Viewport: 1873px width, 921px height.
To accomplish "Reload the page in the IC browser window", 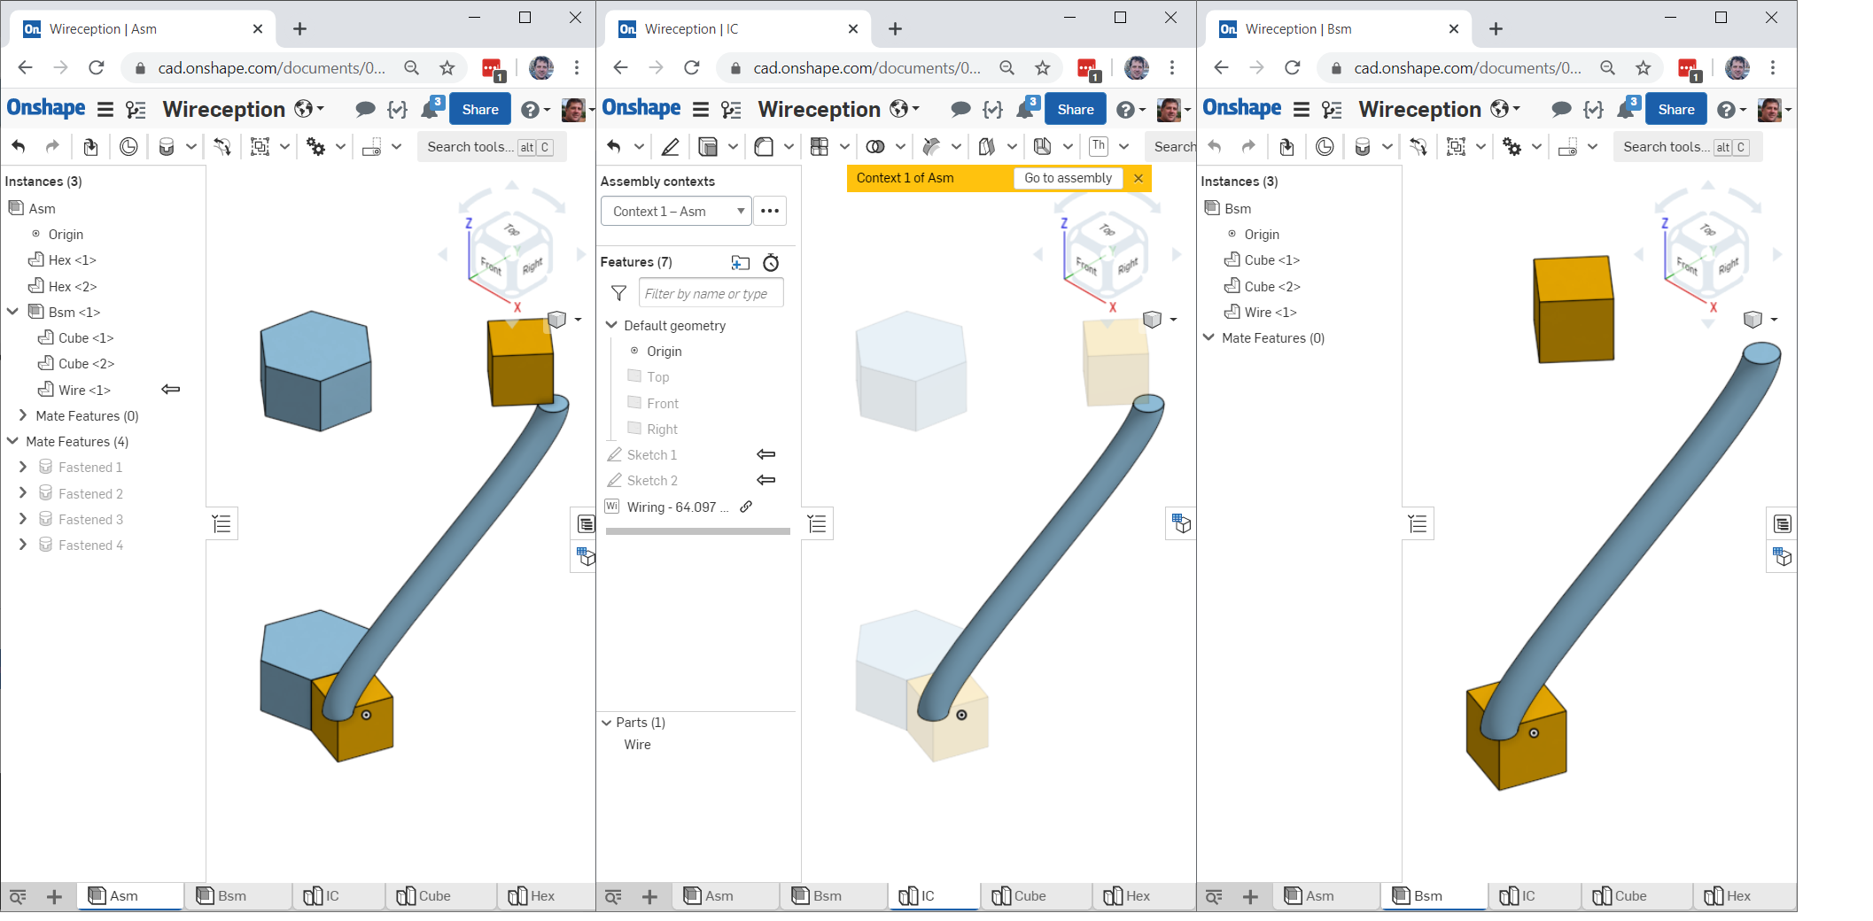I will click(692, 67).
